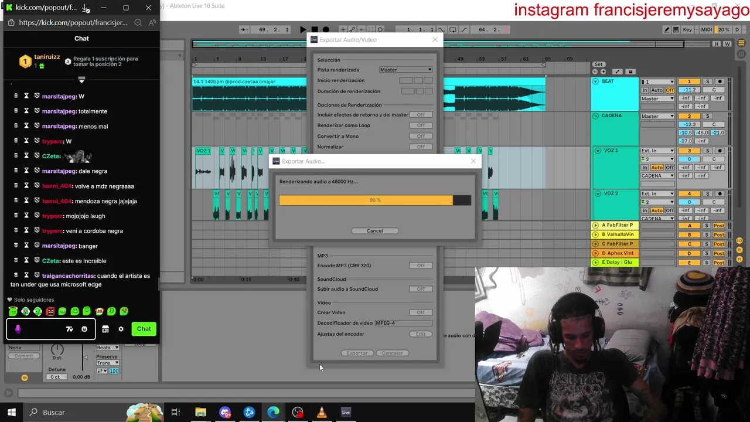Open the emoji picker smiley icon
This screenshot has height=422, width=750.
pos(84,329)
